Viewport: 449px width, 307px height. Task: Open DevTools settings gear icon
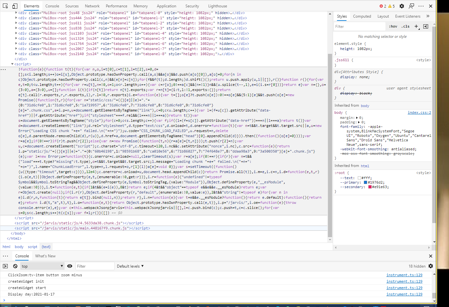(402, 6)
